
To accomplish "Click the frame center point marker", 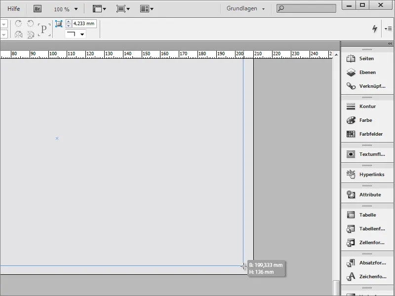I will coord(57,138).
